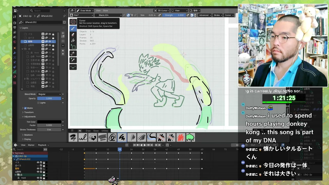Choose the at-sign brush thumbnail
This screenshot has width=329, height=185.
pos(112,137)
